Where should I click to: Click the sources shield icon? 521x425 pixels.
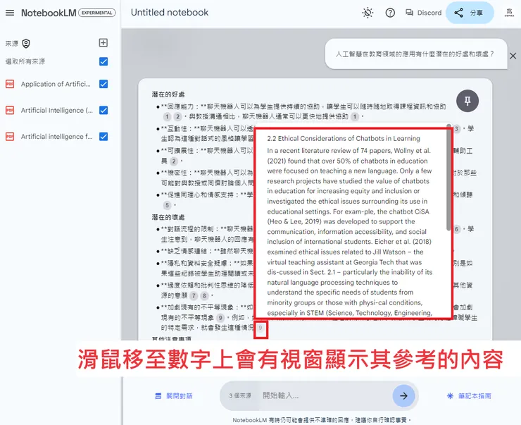point(26,44)
